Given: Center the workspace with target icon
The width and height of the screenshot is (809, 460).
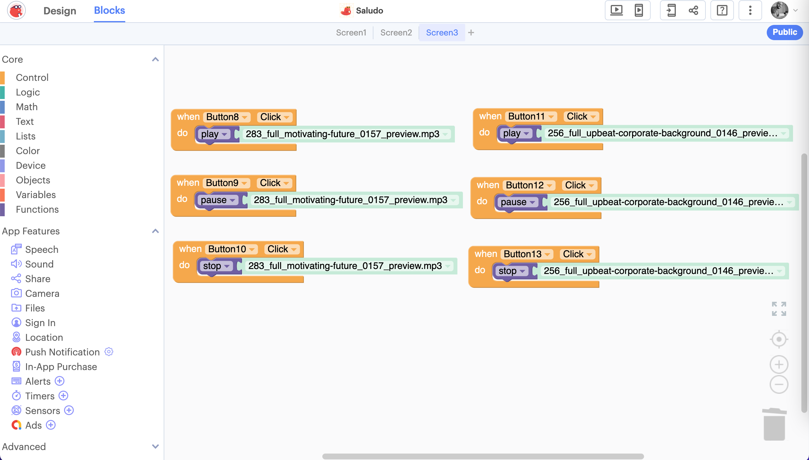Looking at the screenshot, I should [778, 339].
